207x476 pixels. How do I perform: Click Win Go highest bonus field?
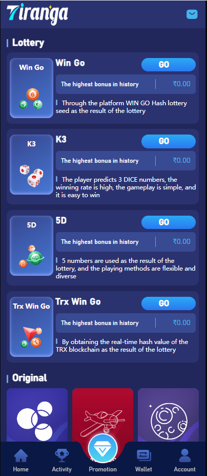pos(126,84)
